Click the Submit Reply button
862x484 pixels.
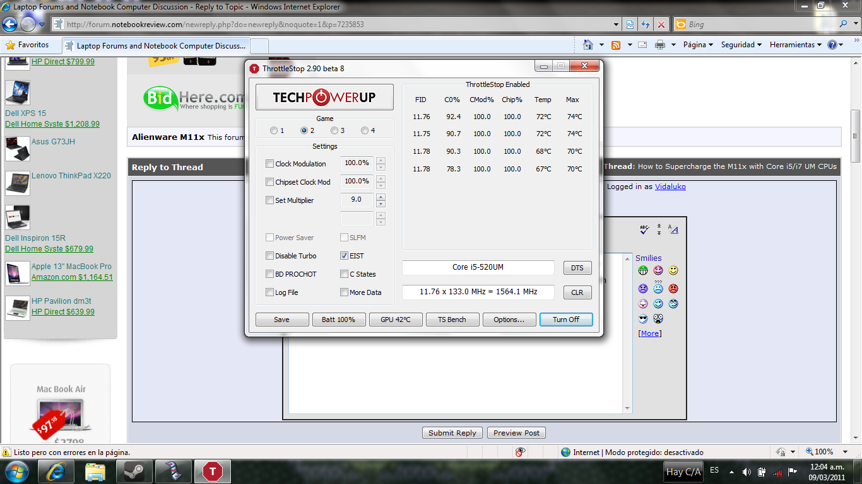coord(452,433)
